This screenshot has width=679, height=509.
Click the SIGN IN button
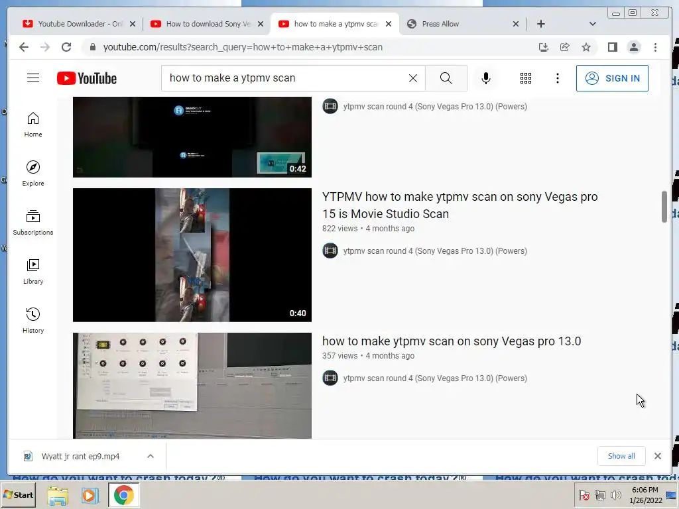(612, 78)
